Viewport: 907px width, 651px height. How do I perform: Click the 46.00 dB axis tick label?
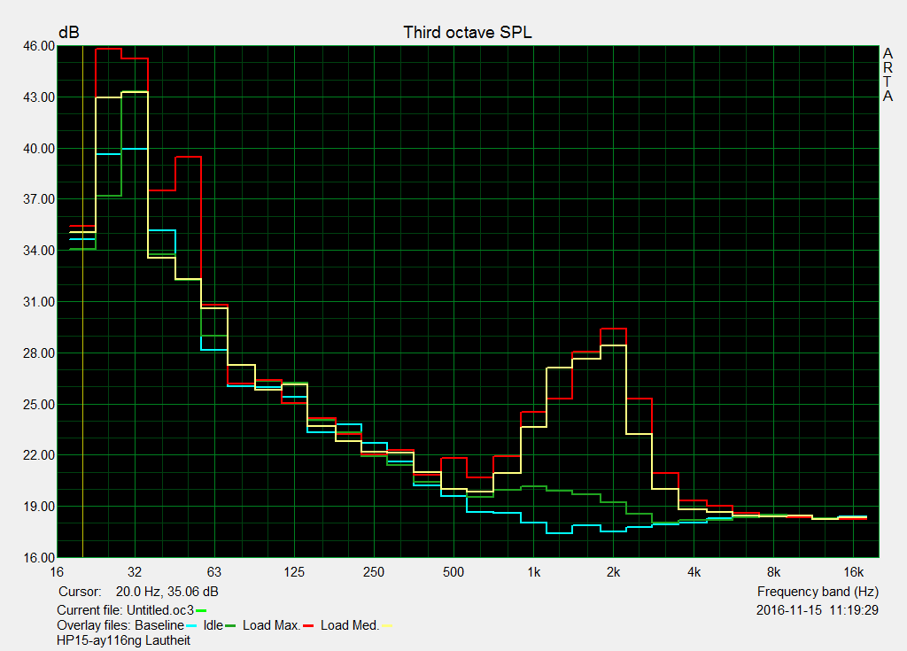pos(38,46)
